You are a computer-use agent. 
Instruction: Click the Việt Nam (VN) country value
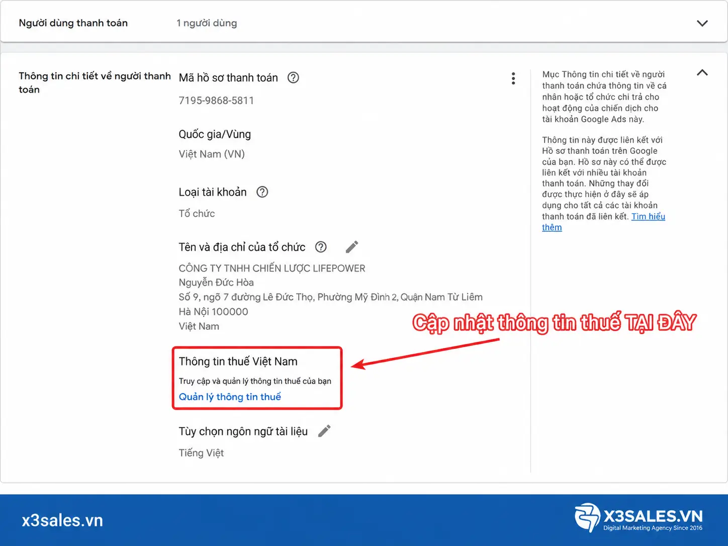(x=212, y=154)
